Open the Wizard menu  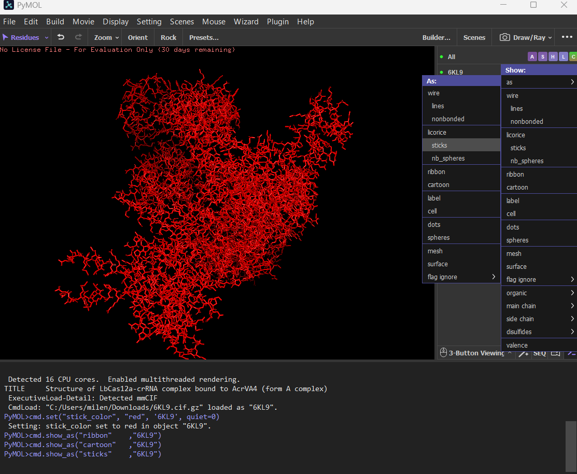(246, 22)
